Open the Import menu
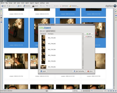The image size is (117, 93). (x=32, y=3)
